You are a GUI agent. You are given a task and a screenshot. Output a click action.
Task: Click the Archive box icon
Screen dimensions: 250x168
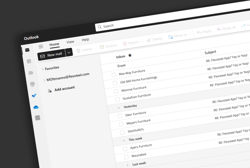[x=102, y=47]
